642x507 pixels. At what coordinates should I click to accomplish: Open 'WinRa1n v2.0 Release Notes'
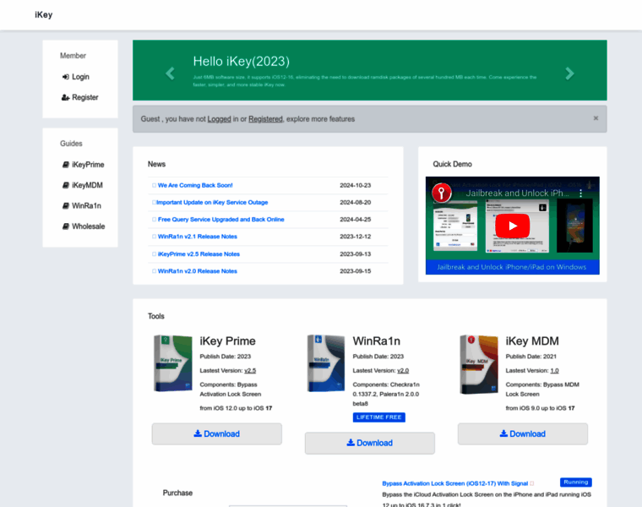(x=198, y=271)
